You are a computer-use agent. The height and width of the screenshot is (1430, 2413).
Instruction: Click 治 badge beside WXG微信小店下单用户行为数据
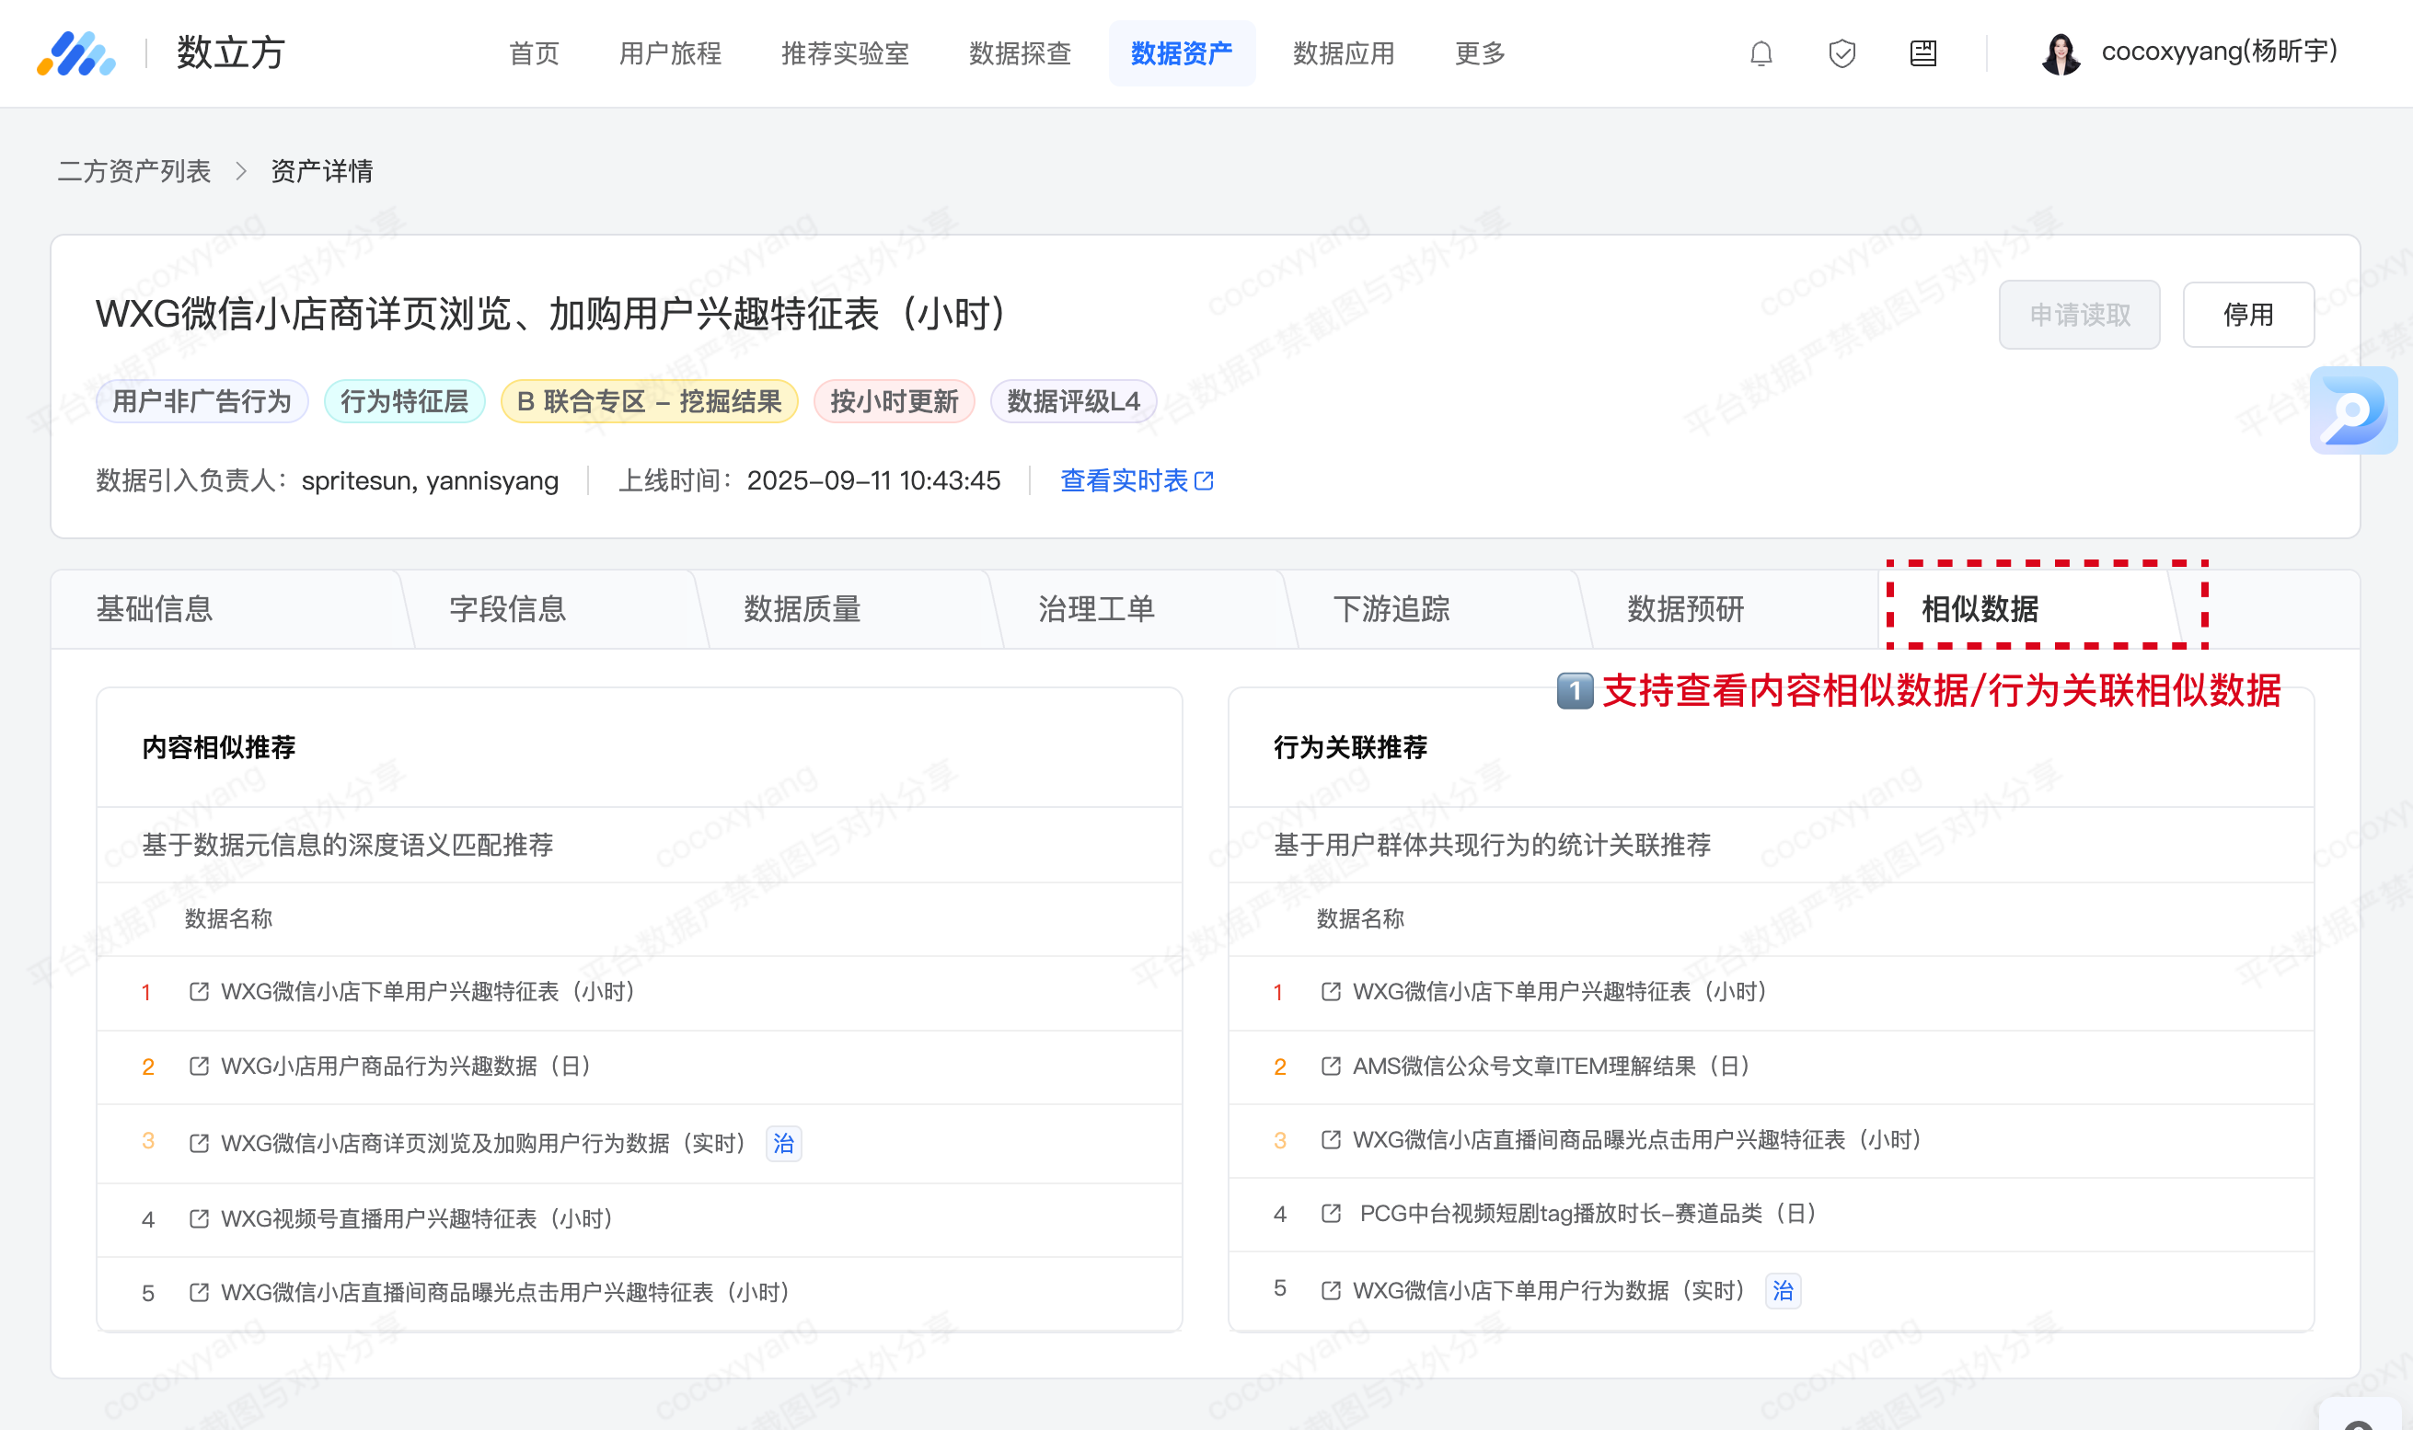coord(1782,1290)
